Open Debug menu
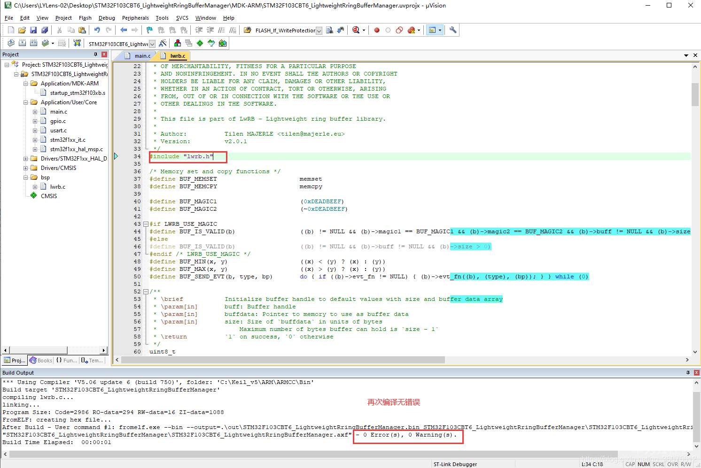This screenshot has height=468, width=701. click(107, 18)
